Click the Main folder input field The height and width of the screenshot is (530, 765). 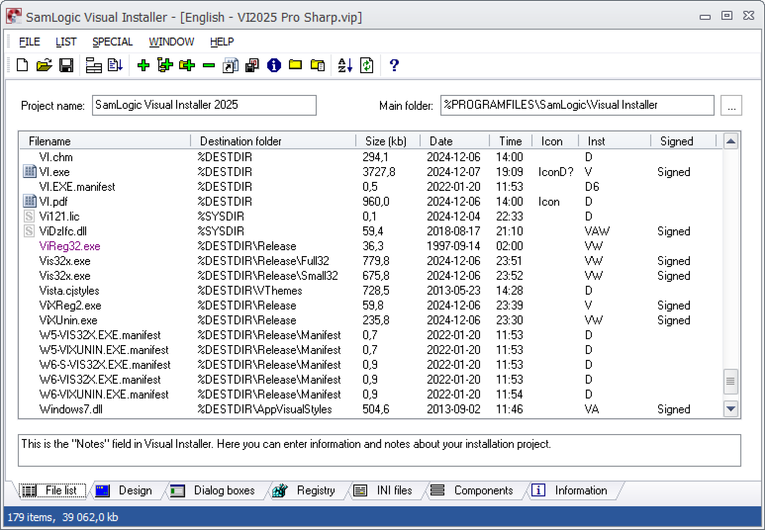577,105
